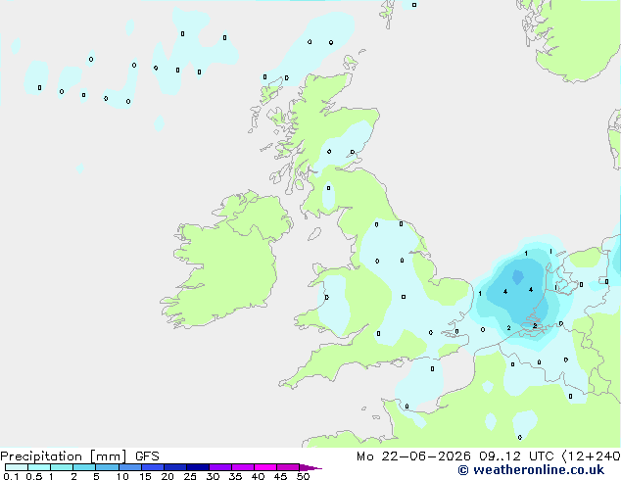Click the '25' legend scale label
The width and height of the screenshot is (621, 480).
click(190, 476)
